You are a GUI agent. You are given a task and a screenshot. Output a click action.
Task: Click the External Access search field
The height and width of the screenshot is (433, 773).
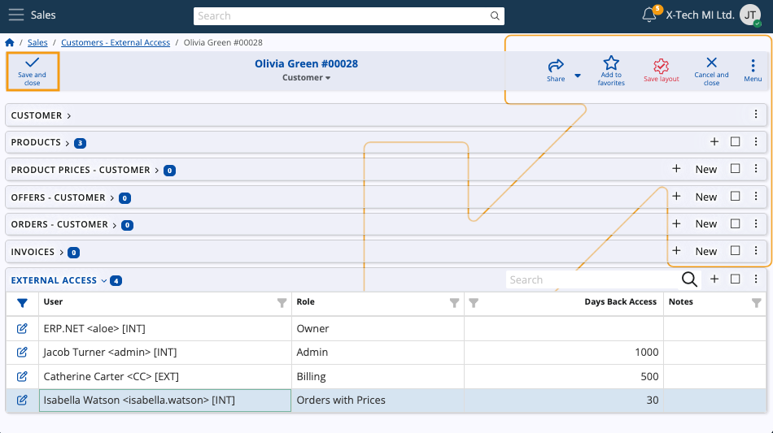pyautogui.click(x=592, y=279)
